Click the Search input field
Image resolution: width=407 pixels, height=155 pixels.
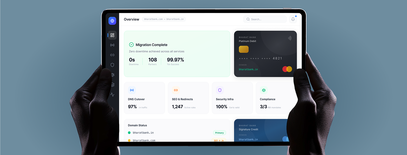[265, 19]
